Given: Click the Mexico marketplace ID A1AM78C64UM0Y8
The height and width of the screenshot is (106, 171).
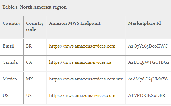Looking at the screenshot, I should [148, 79].
